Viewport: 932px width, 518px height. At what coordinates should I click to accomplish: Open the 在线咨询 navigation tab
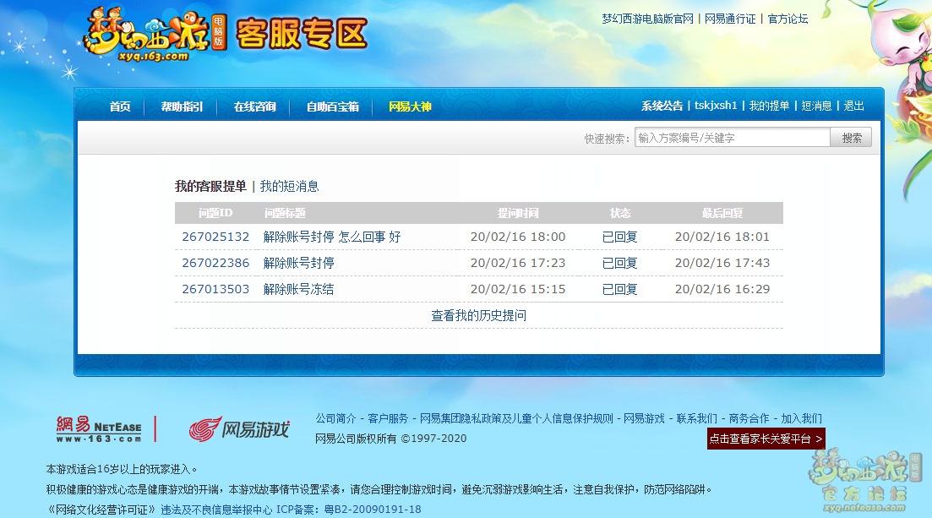coord(254,106)
